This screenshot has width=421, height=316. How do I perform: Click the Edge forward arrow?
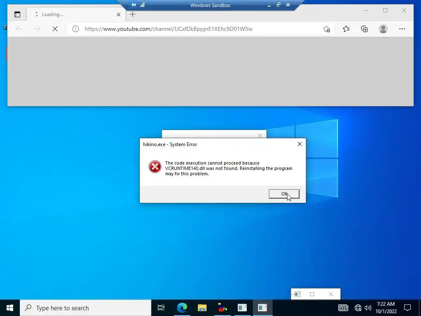(x=37, y=29)
